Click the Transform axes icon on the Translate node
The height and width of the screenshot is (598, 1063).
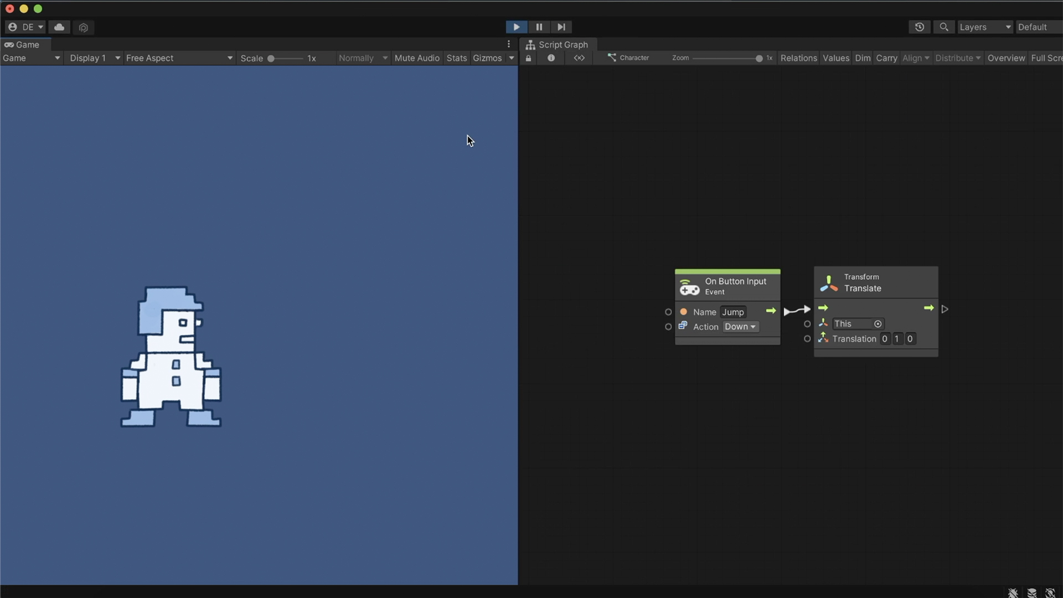[828, 283]
